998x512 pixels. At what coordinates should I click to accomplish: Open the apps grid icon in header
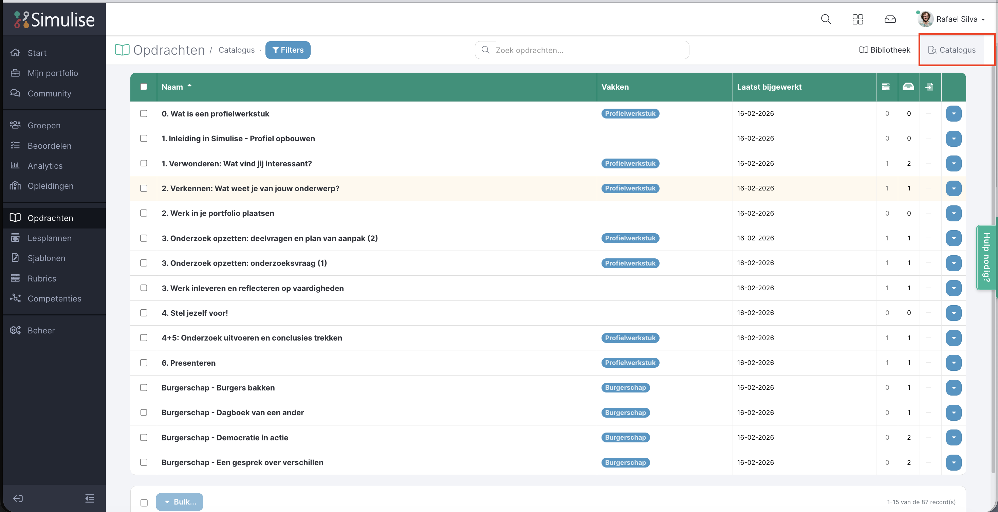857,19
